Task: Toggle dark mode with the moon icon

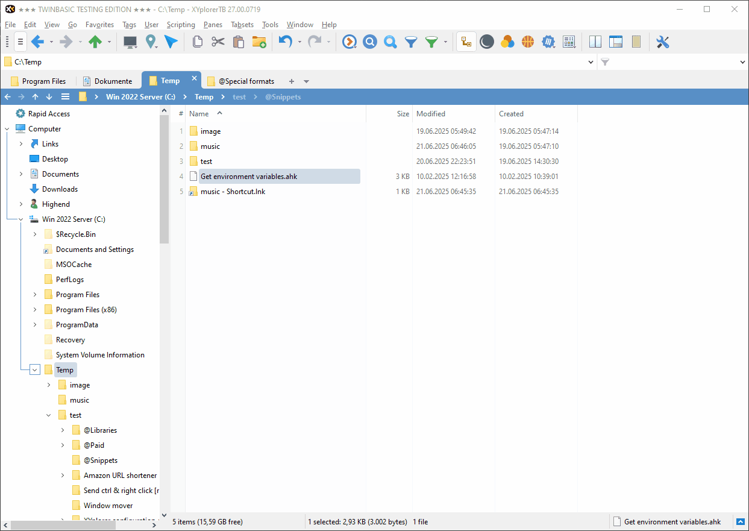Action: [487, 42]
